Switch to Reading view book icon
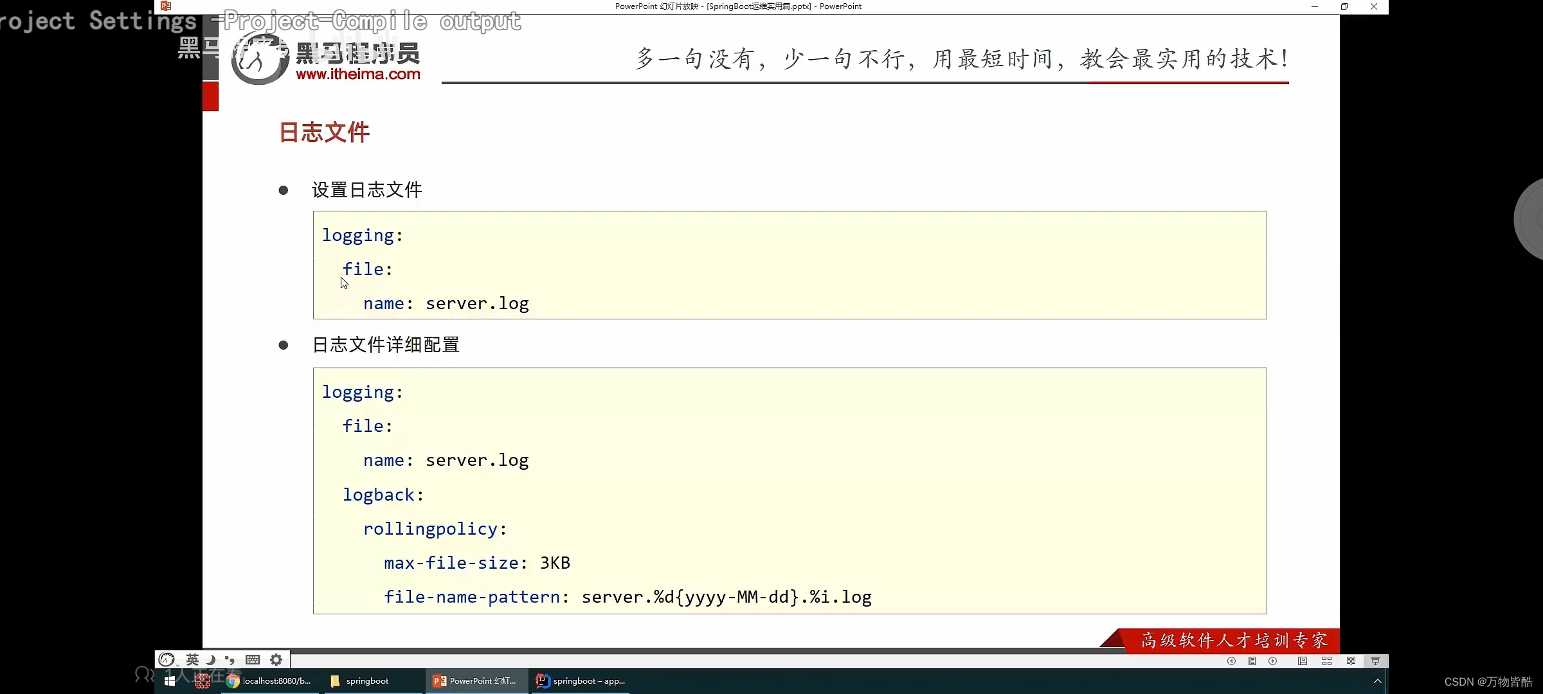 pyautogui.click(x=1351, y=661)
